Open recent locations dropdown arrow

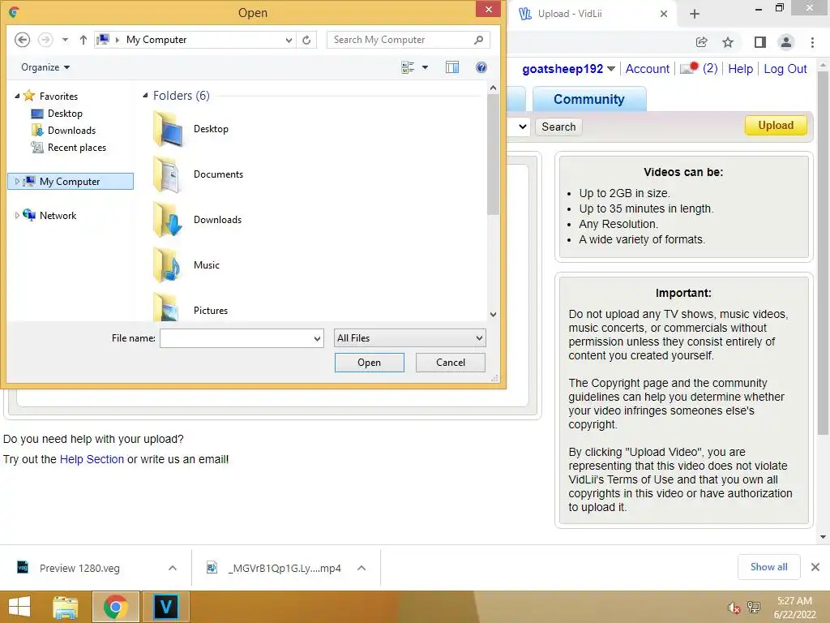coord(65,40)
